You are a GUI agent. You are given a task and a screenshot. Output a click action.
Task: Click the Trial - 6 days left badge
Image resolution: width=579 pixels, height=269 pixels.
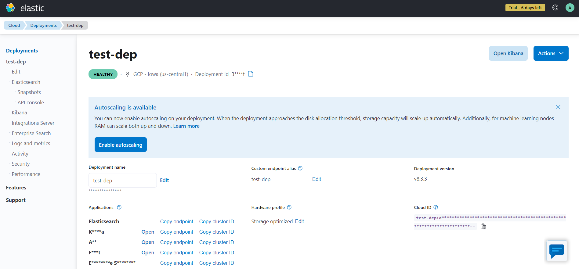coord(525,8)
